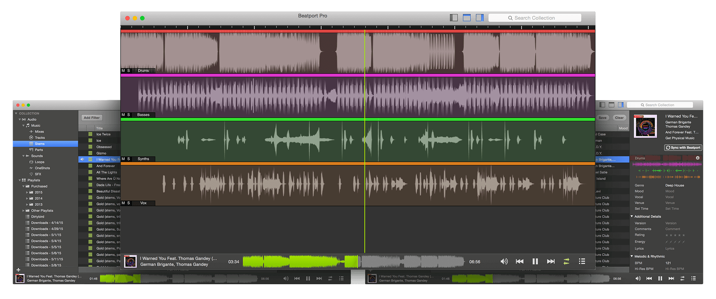
Task: Click the green Synths stem waveform lane
Action: pos(358,140)
